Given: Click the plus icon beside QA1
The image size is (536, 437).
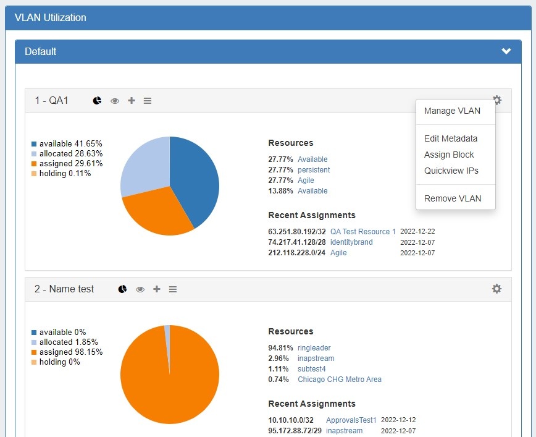Looking at the screenshot, I should tap(132, 101).
